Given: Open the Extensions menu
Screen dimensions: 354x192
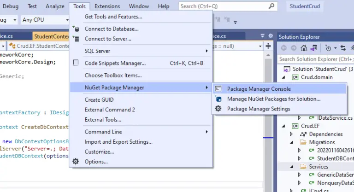Looking at the screenshot, I should tap(107, 6).
